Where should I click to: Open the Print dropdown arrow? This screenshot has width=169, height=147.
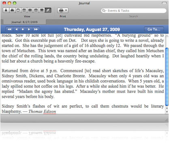(66, 10)
